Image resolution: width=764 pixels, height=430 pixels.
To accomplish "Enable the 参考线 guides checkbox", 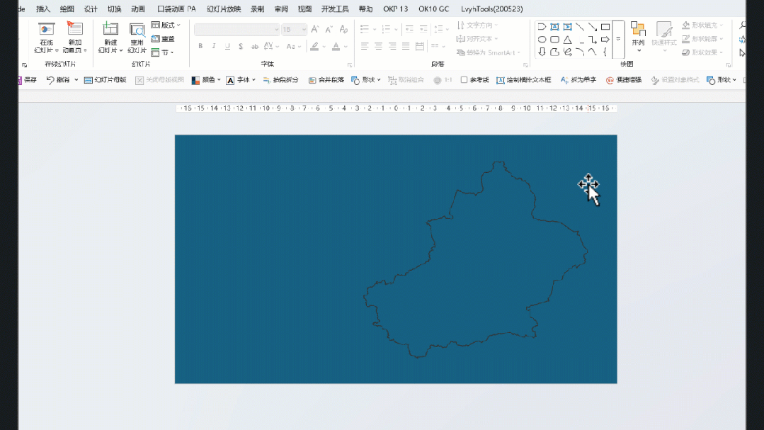I will [464, 80].
